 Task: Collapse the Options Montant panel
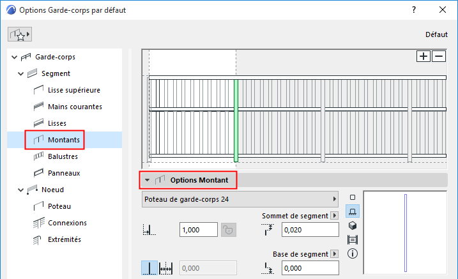tap(147, 180)
